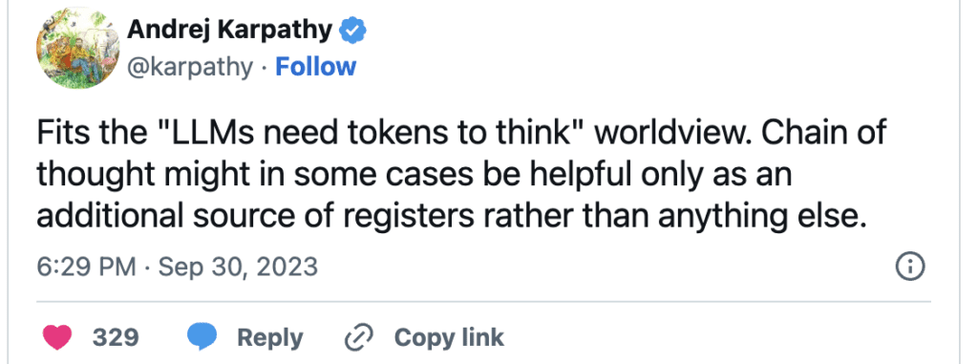978x364 pixels.
Task: Open the 6:29 PM timestamp
Action: pos(86,268)
